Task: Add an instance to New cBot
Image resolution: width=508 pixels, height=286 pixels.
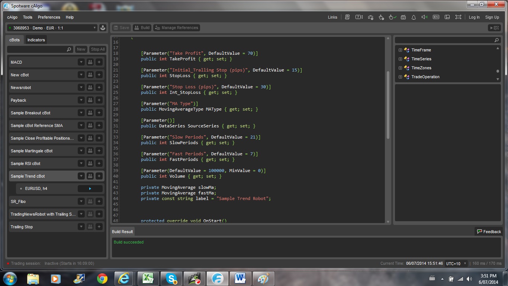Action: click(x=99, y=75)
